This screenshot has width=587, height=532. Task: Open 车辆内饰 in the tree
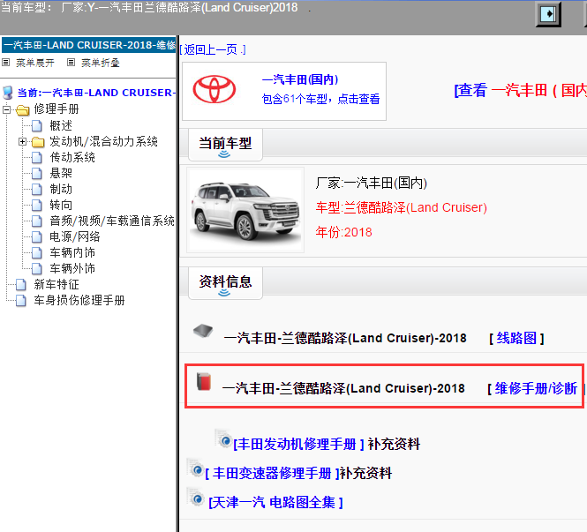click(x=72, y=252)
